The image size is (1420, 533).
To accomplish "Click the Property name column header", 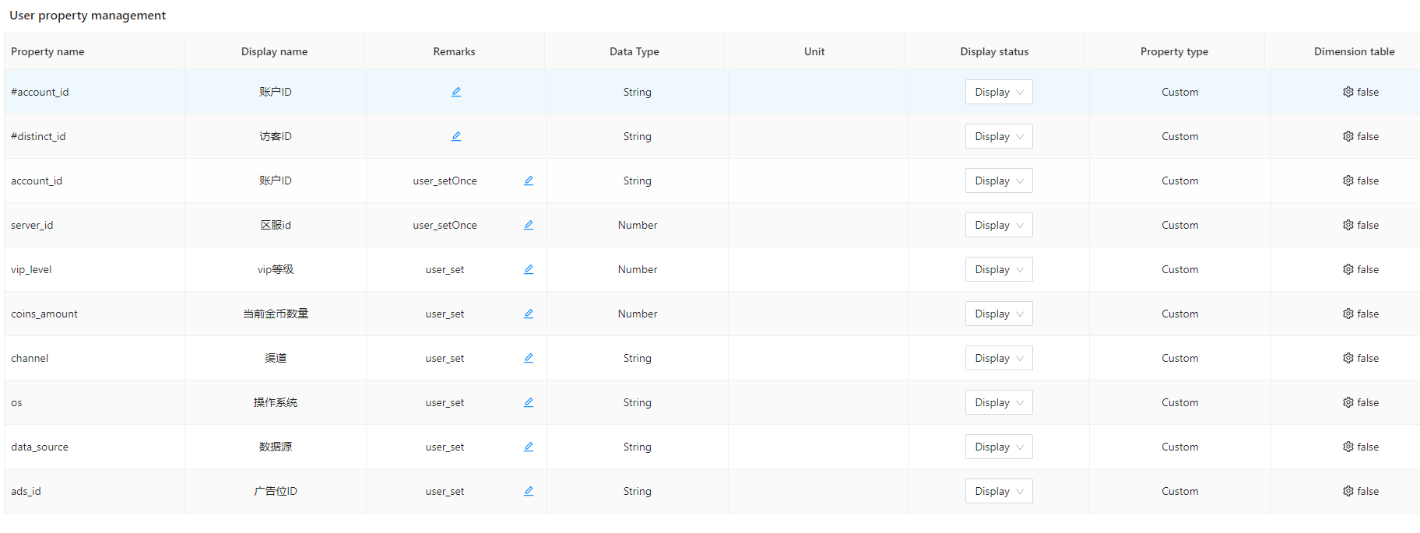I will [x=47, y=51].
